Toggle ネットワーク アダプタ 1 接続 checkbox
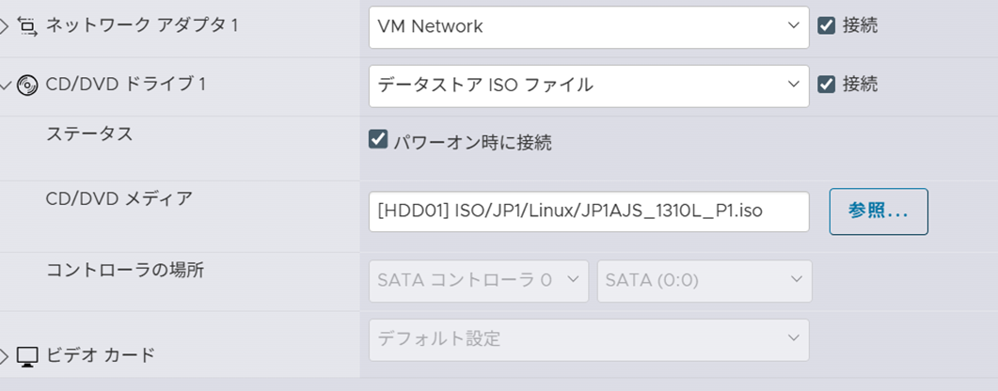The height and width of the screenshot is (391, 998). (827, 26)
